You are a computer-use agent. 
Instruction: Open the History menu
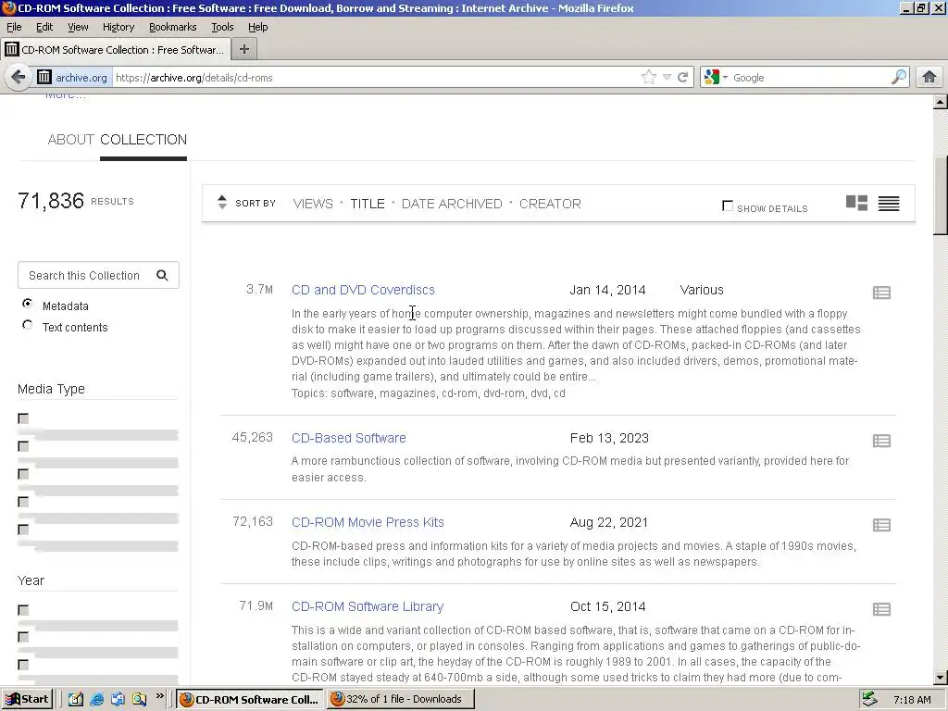pyautogui.click(x=118, y=27)
